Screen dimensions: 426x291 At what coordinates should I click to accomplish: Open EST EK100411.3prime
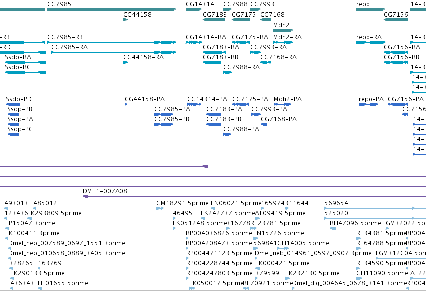pos(7,238)
